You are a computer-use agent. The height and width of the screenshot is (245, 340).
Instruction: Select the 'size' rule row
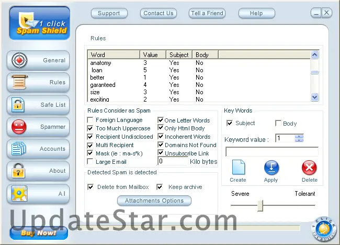coord(199,92)
